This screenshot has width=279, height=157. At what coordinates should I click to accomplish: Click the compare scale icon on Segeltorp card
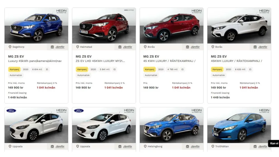coord(52,47)
